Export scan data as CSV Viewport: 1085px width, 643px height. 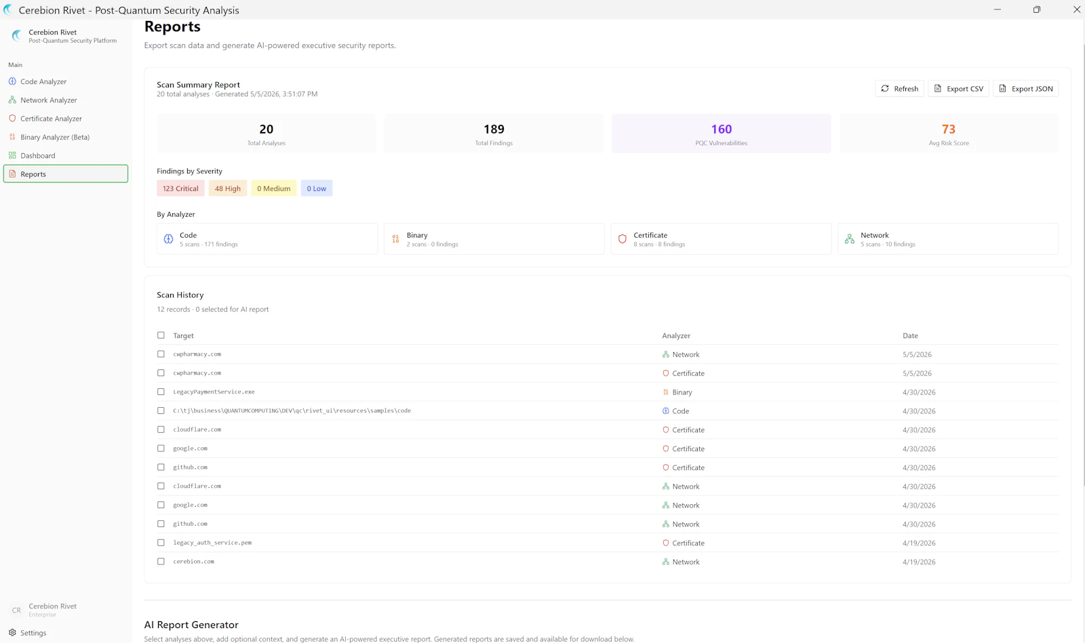959,89
